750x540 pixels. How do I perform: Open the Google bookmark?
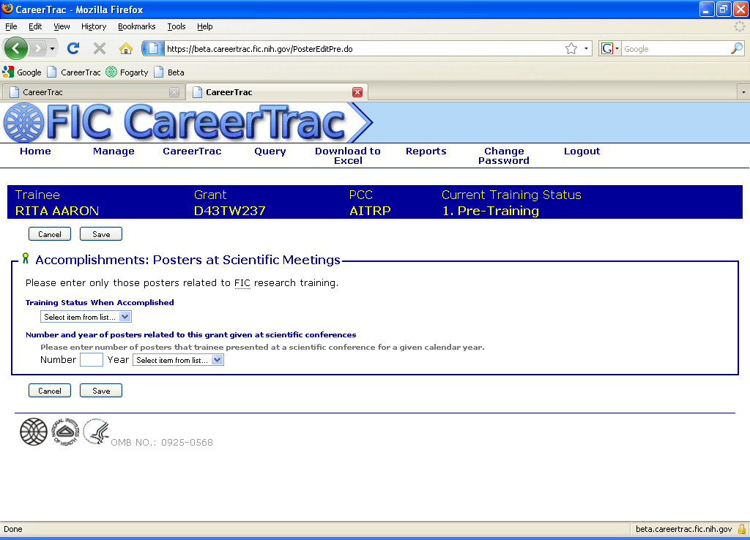(22, 72)
